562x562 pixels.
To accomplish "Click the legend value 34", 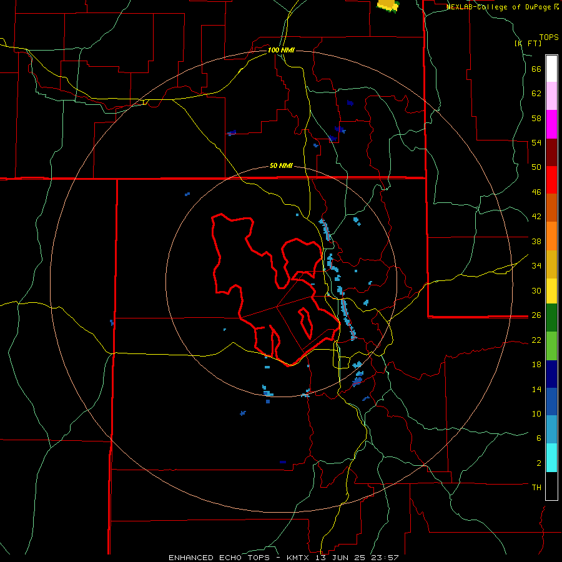I will coord(536,266).
